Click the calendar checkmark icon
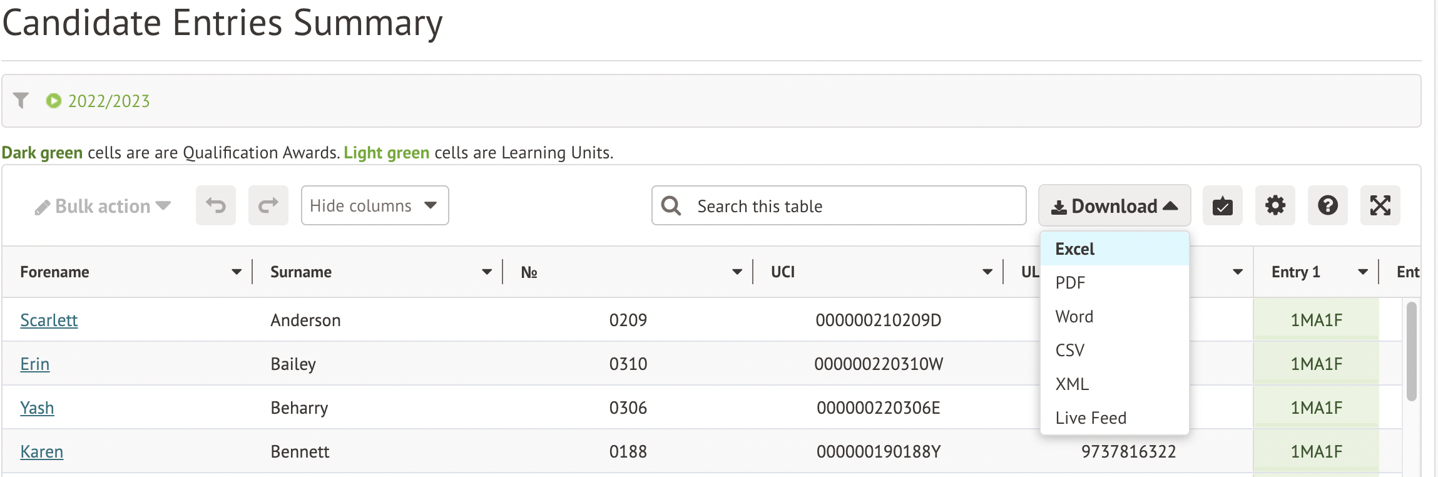1438x477 pixels. [1222, 205]
